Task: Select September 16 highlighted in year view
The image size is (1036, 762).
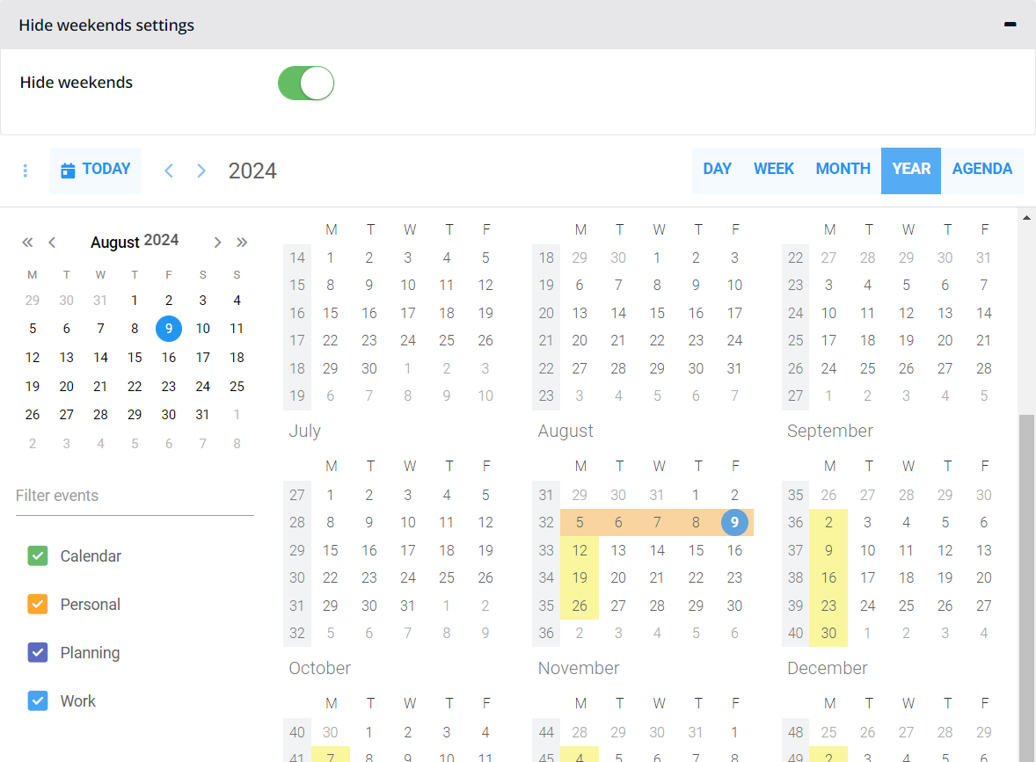Action: (x=828, y=577)
